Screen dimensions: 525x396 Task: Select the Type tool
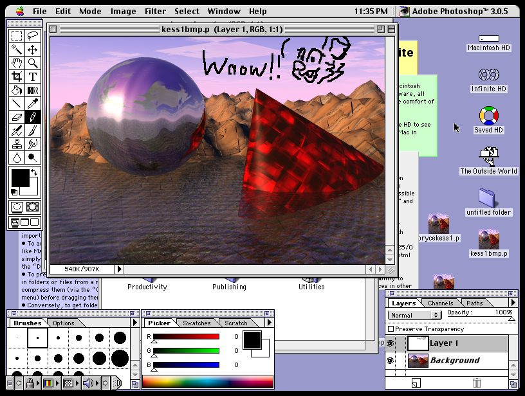coord(32,76)
